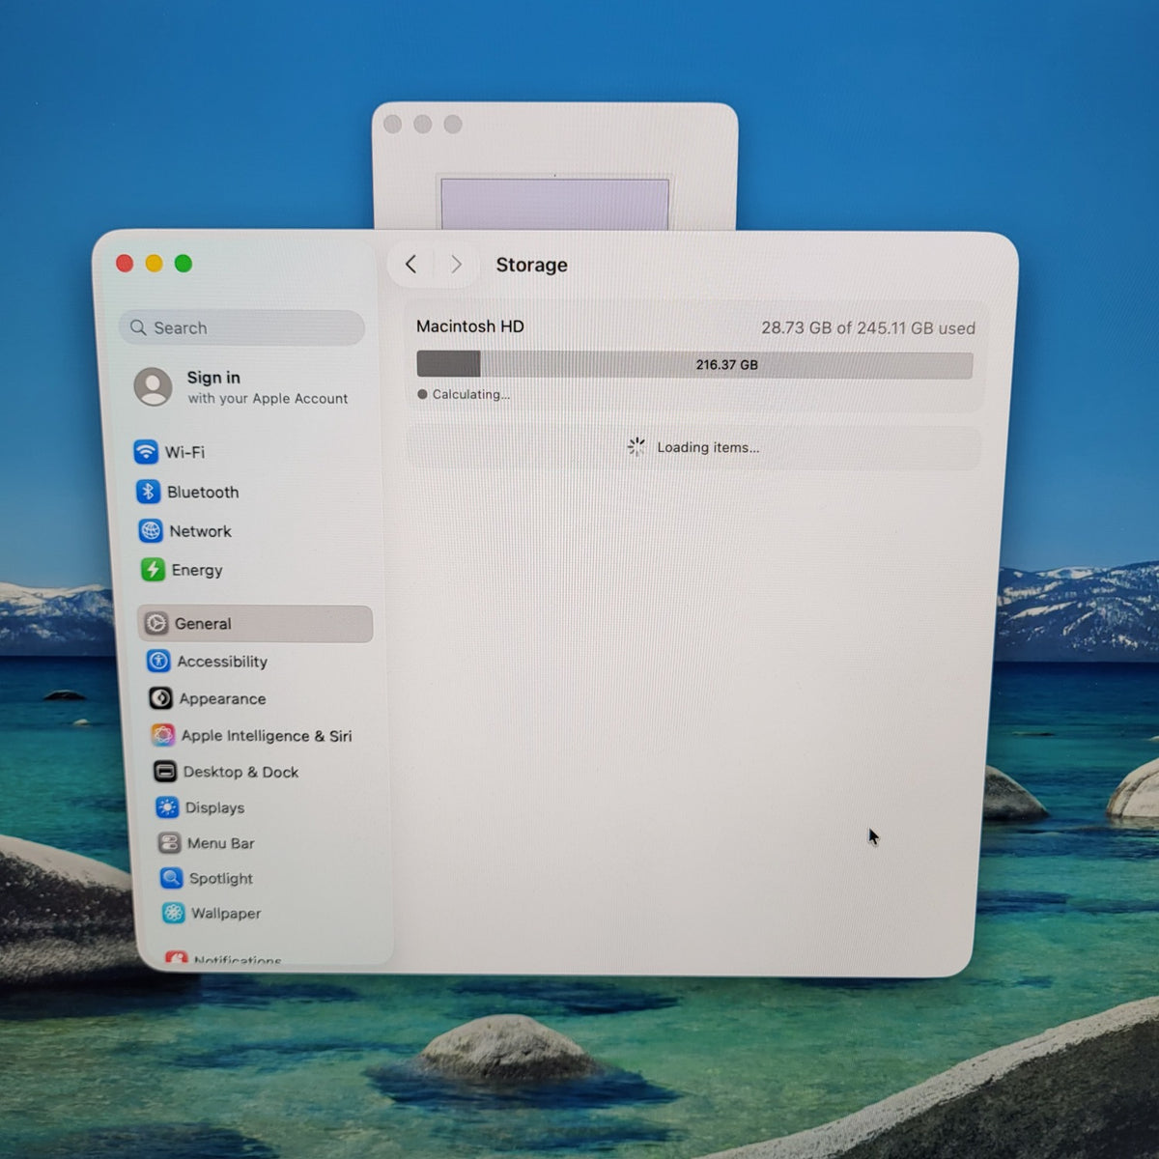Image resolution: width=1159 pixels, height=1159 pixels.
Task: Click the Calculating… legend label
Action: [x=471, y=394]
